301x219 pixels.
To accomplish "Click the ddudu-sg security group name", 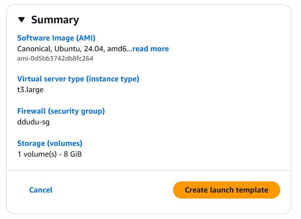I will click(x=33, y=122).
